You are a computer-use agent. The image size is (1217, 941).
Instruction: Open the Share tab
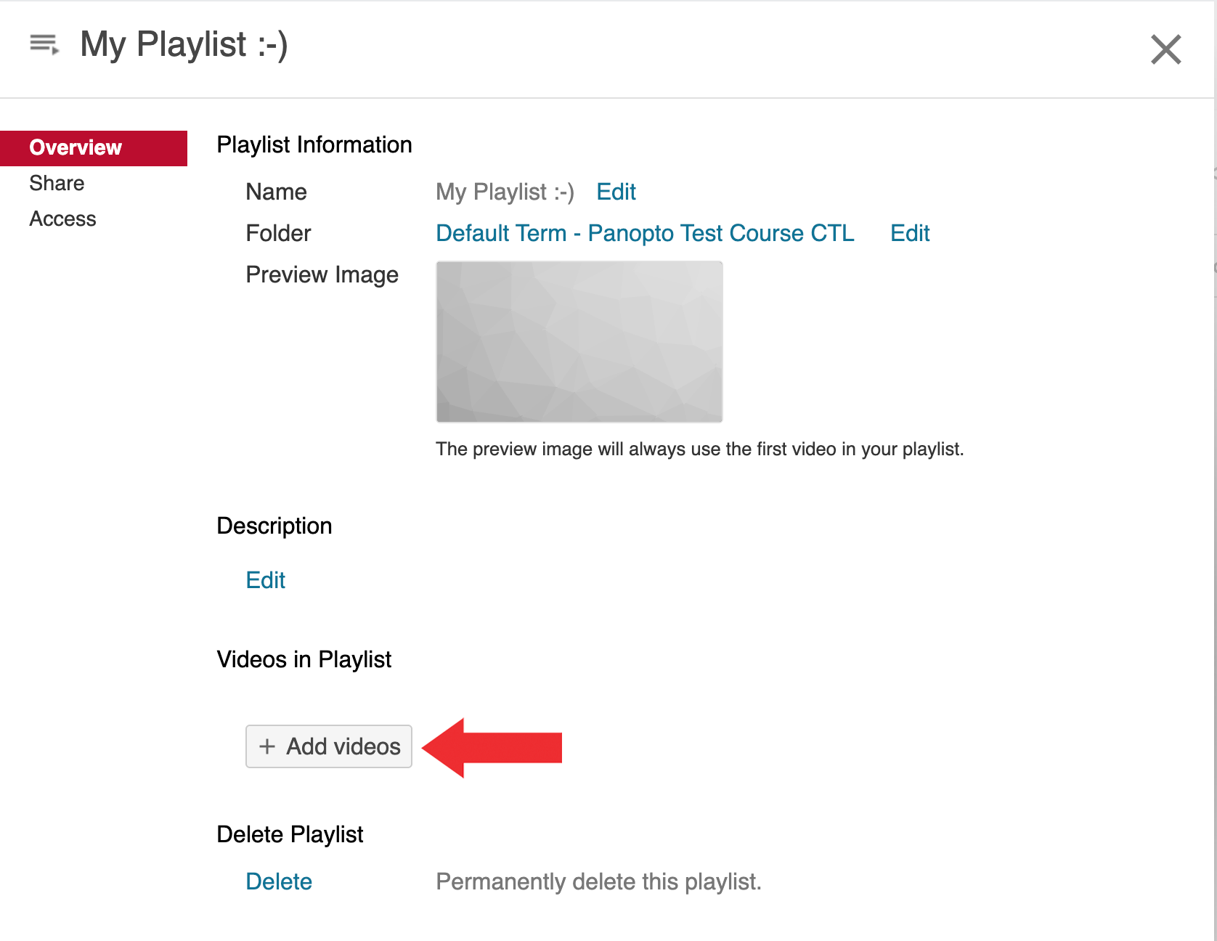click(x=57, y=183)
